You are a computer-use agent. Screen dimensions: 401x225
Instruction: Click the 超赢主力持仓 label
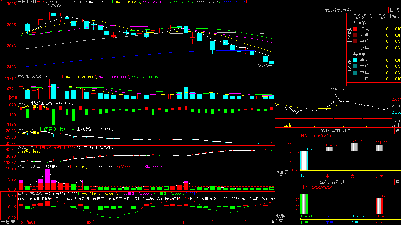point(29,133)
